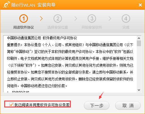Open the 完成 step label
This screenshot has height=114, width=145.
126,27
